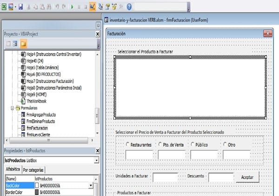This screenshot has height=196, width=279.
Task: Click the Toggle Folders icon in Project panel
Action: (23, 44)
